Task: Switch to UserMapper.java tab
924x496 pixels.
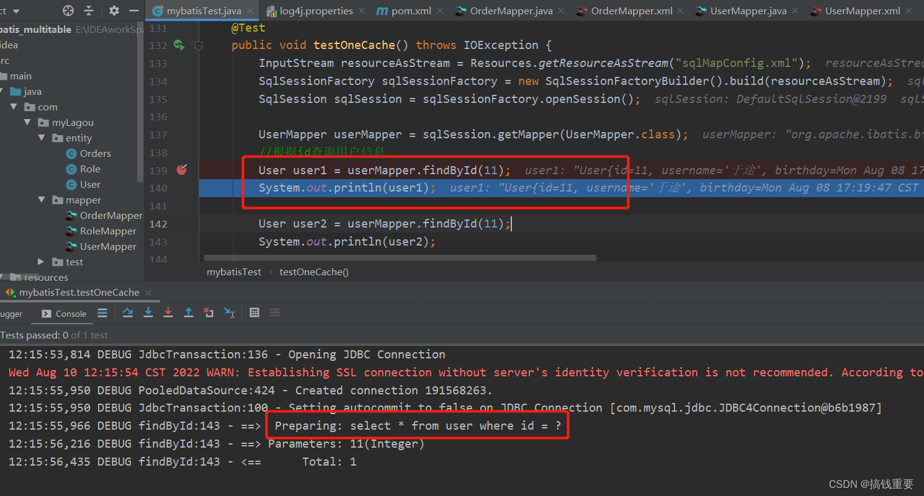Action: click(747, 11)
